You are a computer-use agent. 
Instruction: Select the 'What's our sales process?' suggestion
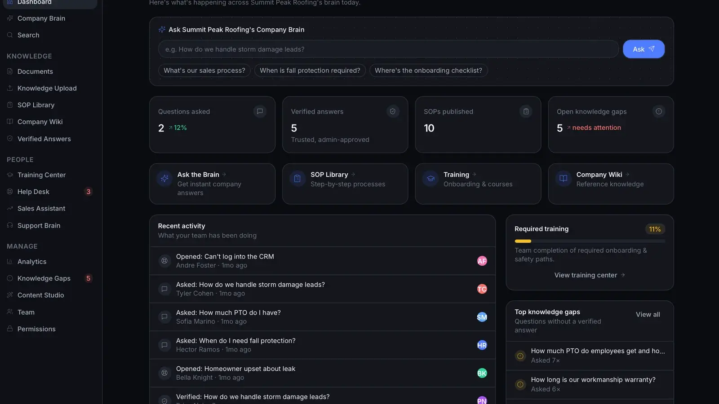click(x=204, y=70)
